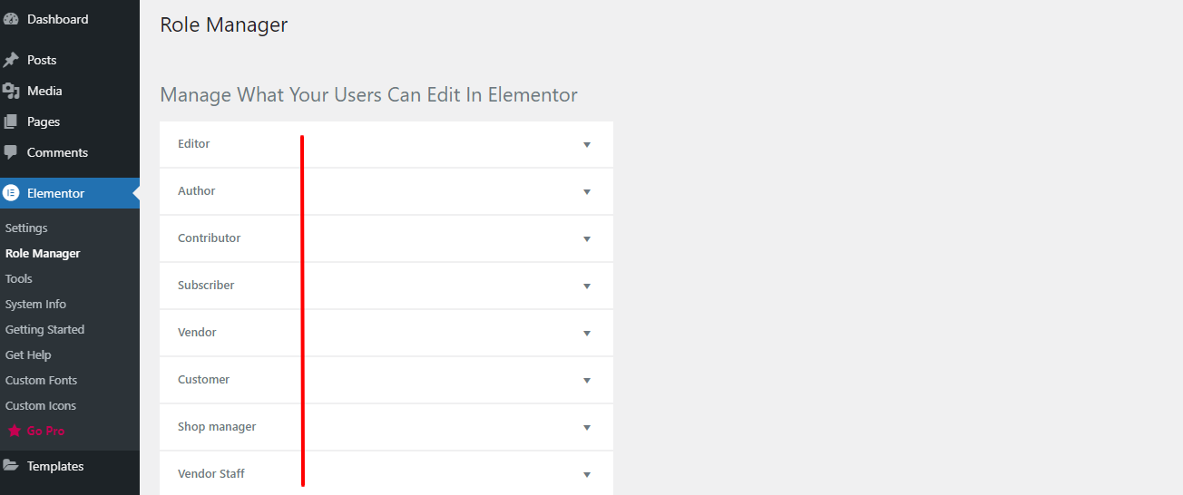Expand the Editor role arrow
This screenshot has width=1183, height=495.
point(587,145)
